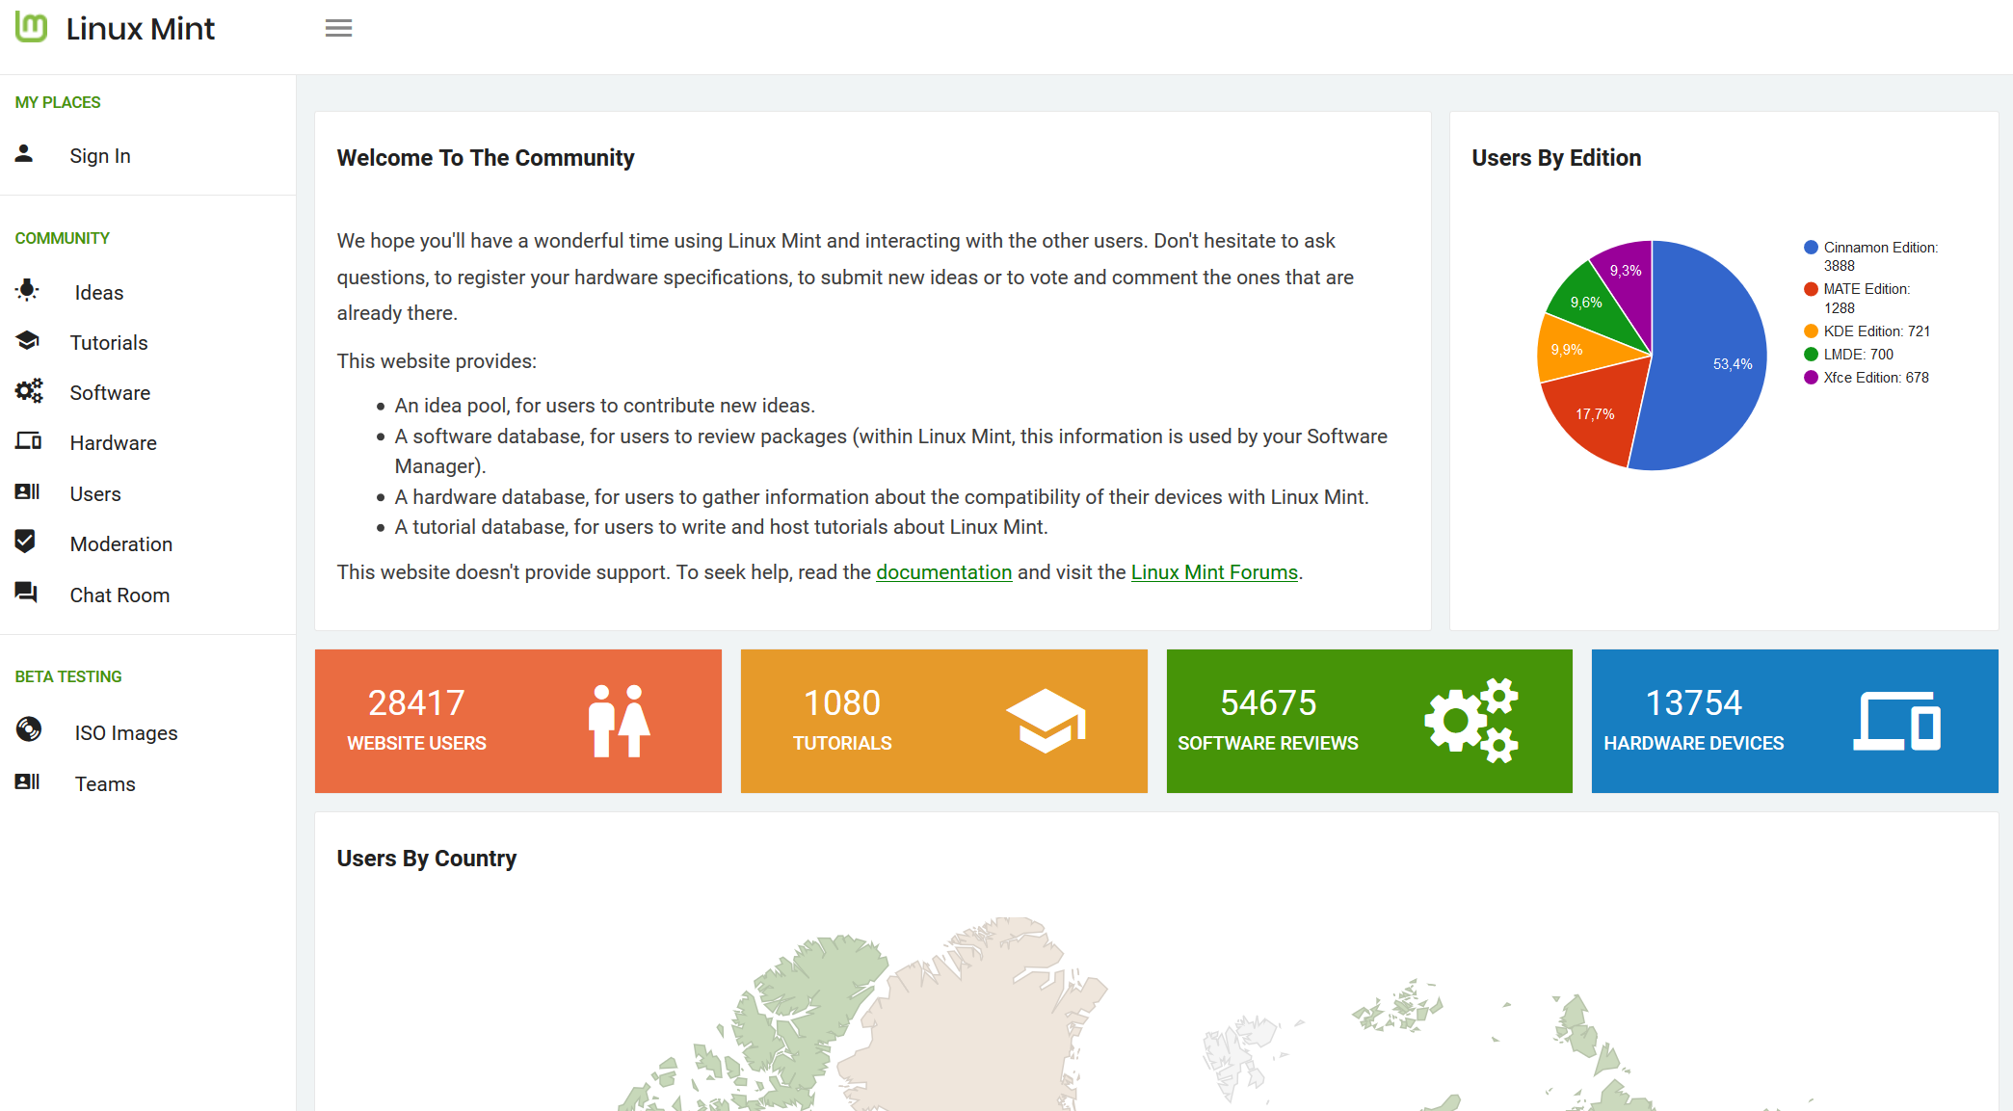2013x1111 pixels.
Task: Open Ideas via the lightbulb icon
Action: click(28, 290)
